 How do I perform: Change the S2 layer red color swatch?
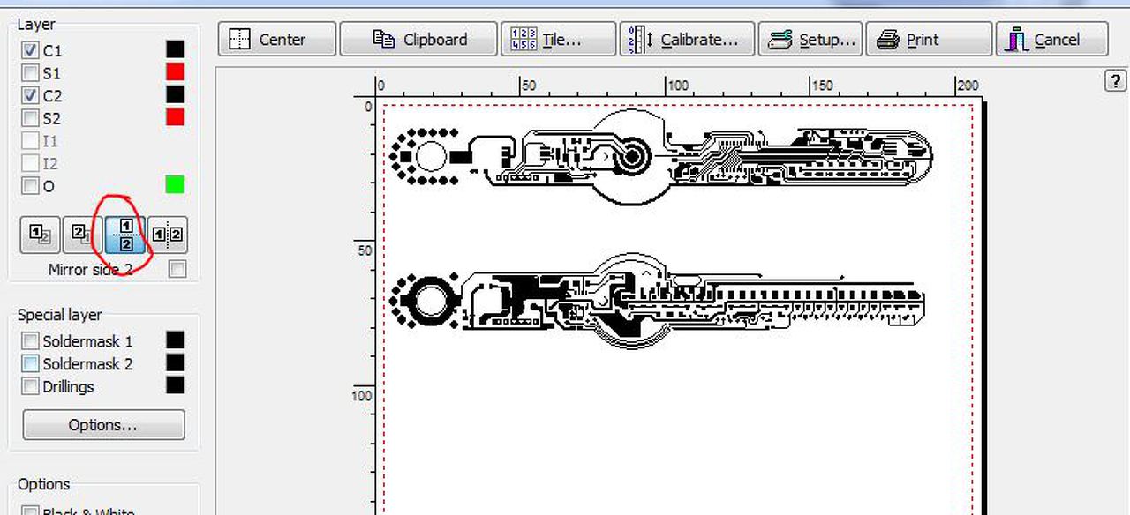[175, 116]
